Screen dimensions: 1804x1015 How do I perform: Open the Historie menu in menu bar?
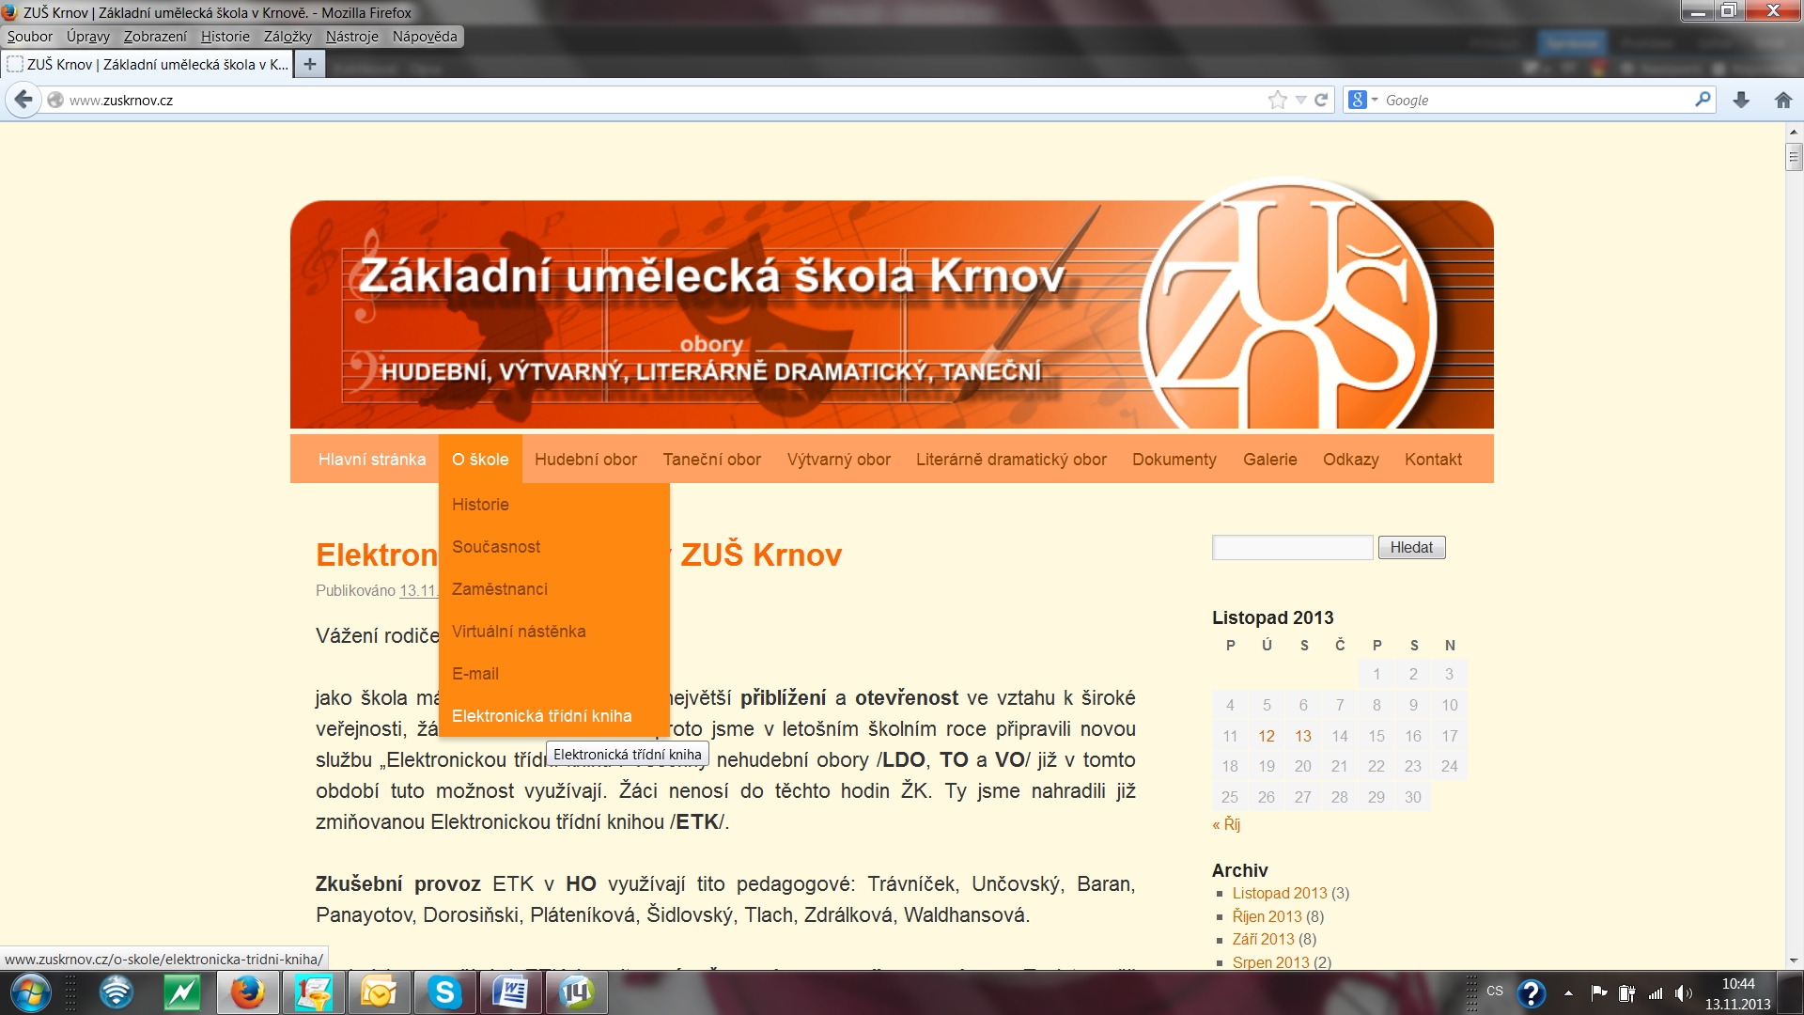(x=225, y=37)
